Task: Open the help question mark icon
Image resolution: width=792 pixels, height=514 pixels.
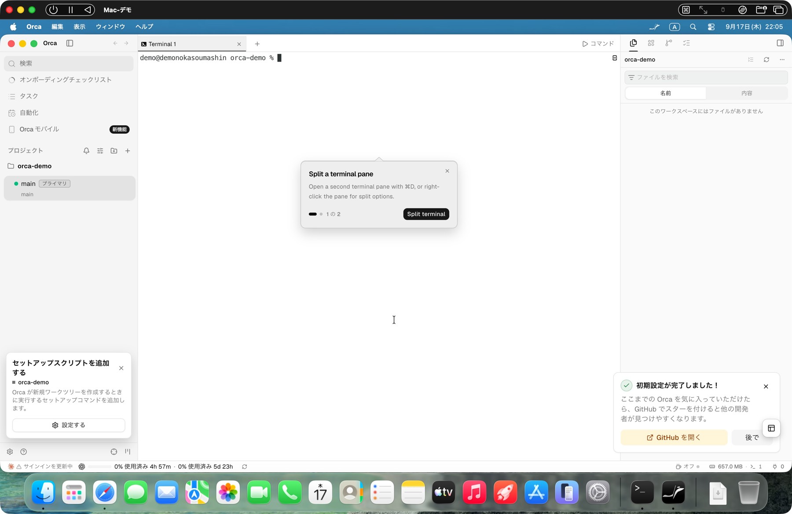Action: [24, 452]
